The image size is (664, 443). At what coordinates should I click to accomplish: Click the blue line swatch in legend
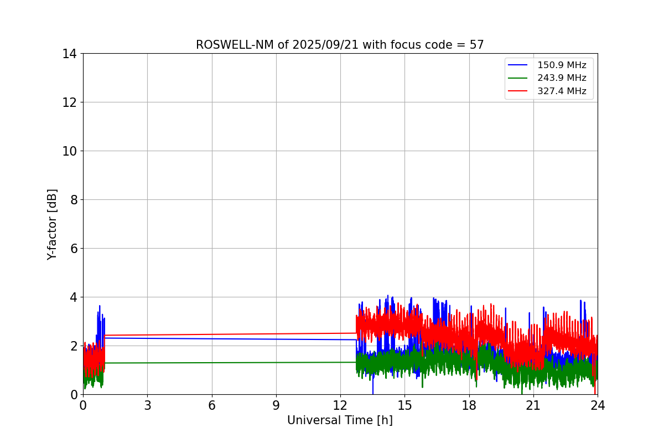[518, 65]
